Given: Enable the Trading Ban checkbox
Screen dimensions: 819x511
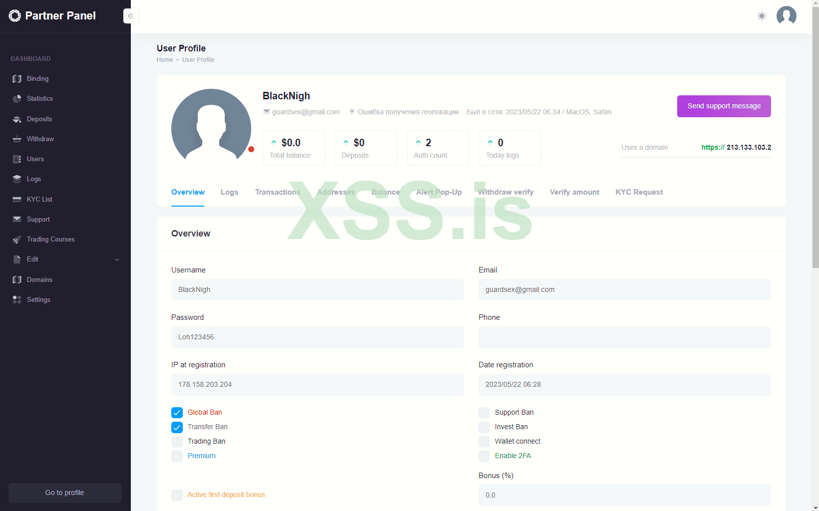Looking at the screenshot, I should pyautogui.click(x=177, y=442).
